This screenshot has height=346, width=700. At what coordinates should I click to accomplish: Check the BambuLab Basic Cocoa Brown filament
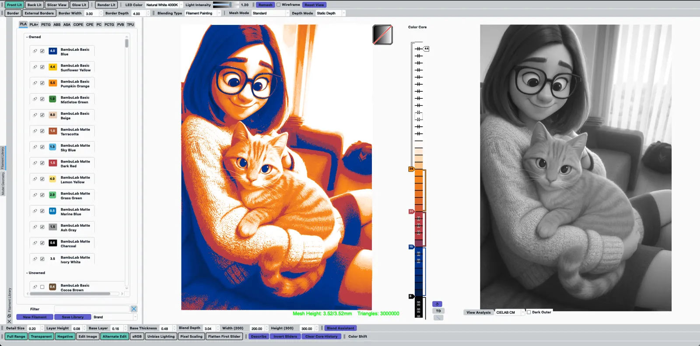coord(42,287)
